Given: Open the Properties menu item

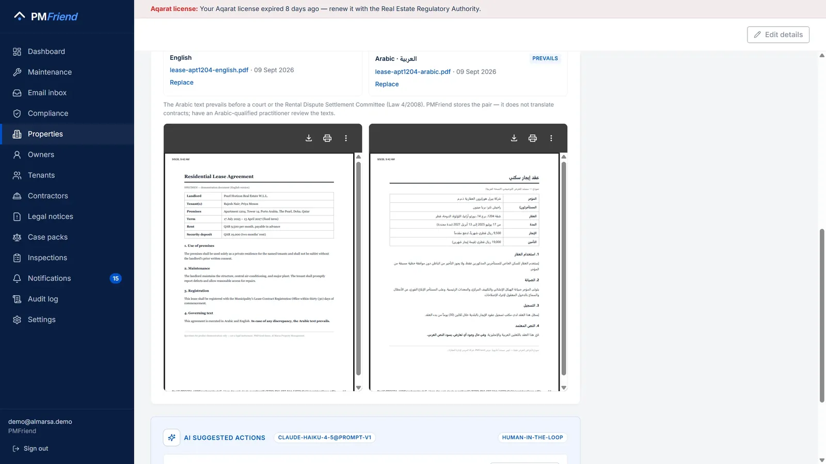Looking at the screenshot, I should coord(67,134).
